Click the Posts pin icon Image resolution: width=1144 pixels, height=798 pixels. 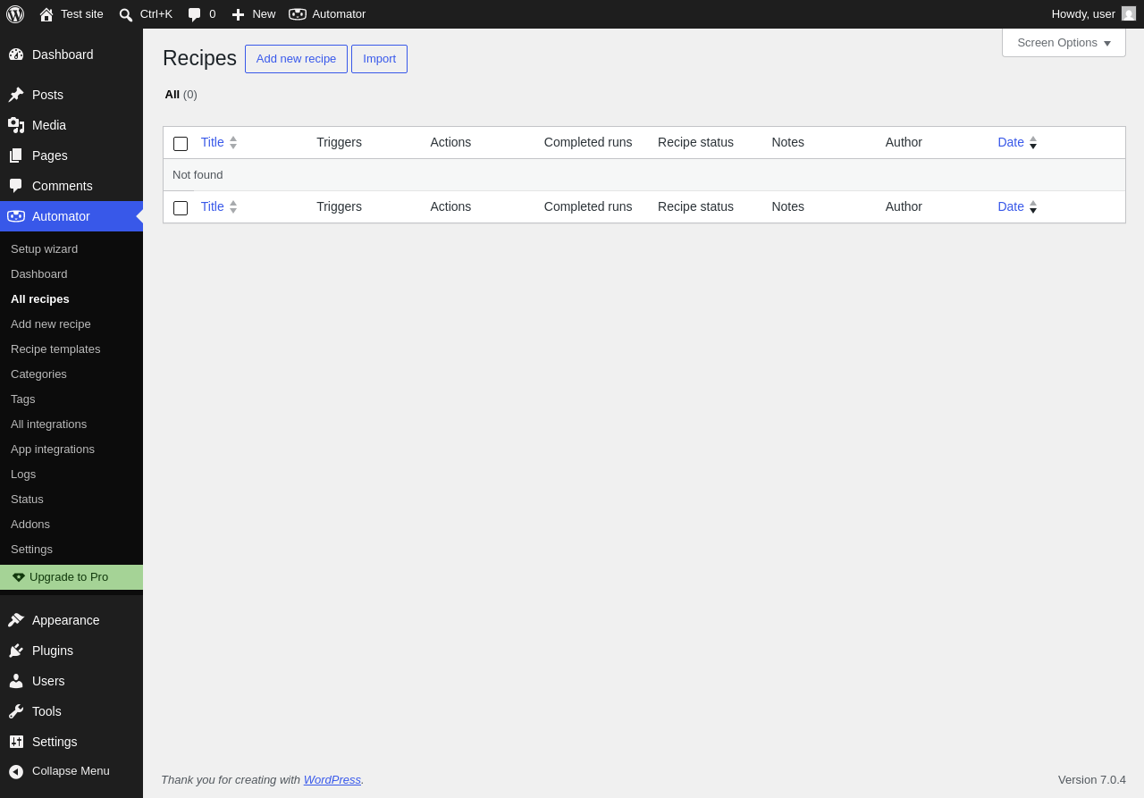[16, 95]
